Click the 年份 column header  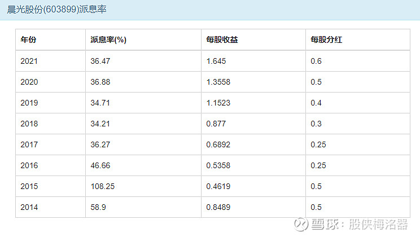pyautogui.click(x=28, y=39)
